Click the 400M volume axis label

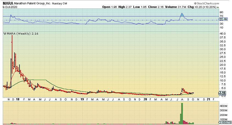click(x=223, y=106)
